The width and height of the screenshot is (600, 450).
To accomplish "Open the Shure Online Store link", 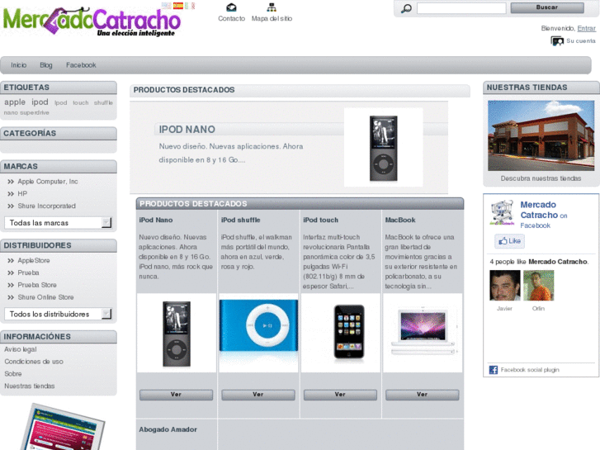I will click(x=45, y=297).
